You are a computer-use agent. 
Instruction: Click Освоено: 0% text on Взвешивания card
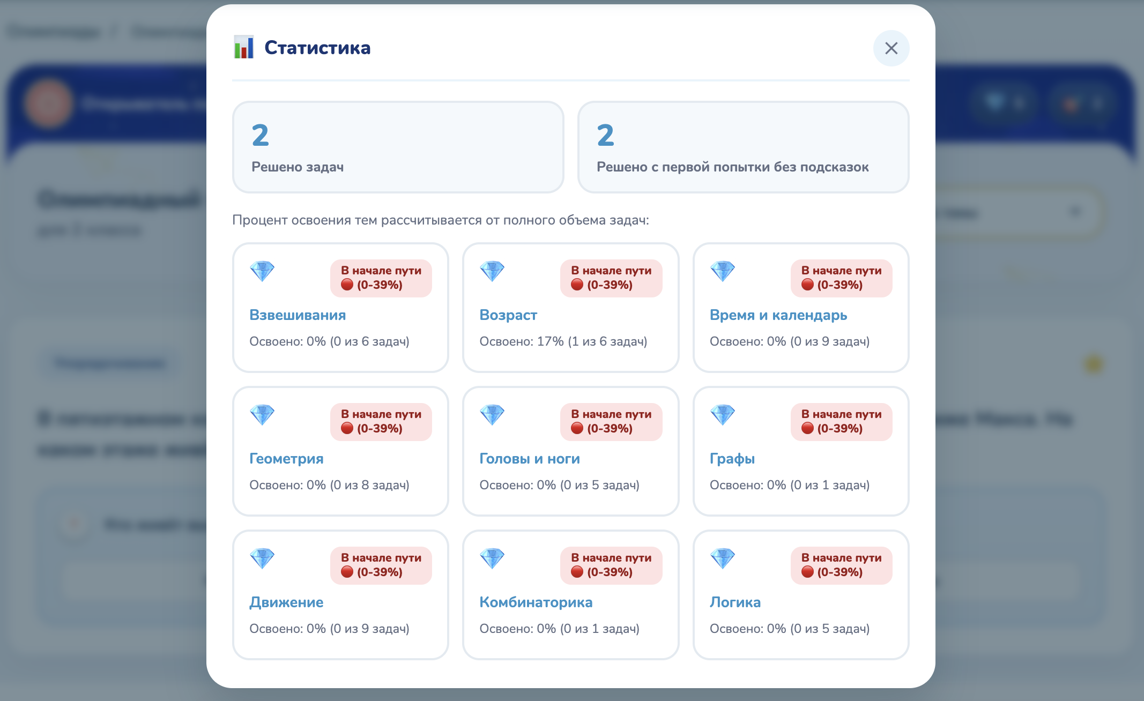[329, 341]
